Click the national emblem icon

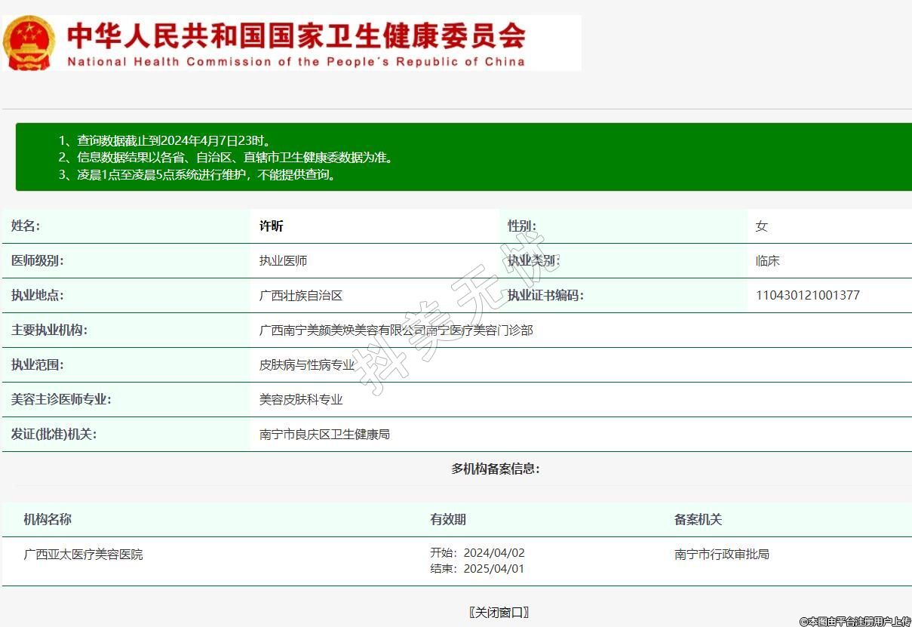pos(29,43)
